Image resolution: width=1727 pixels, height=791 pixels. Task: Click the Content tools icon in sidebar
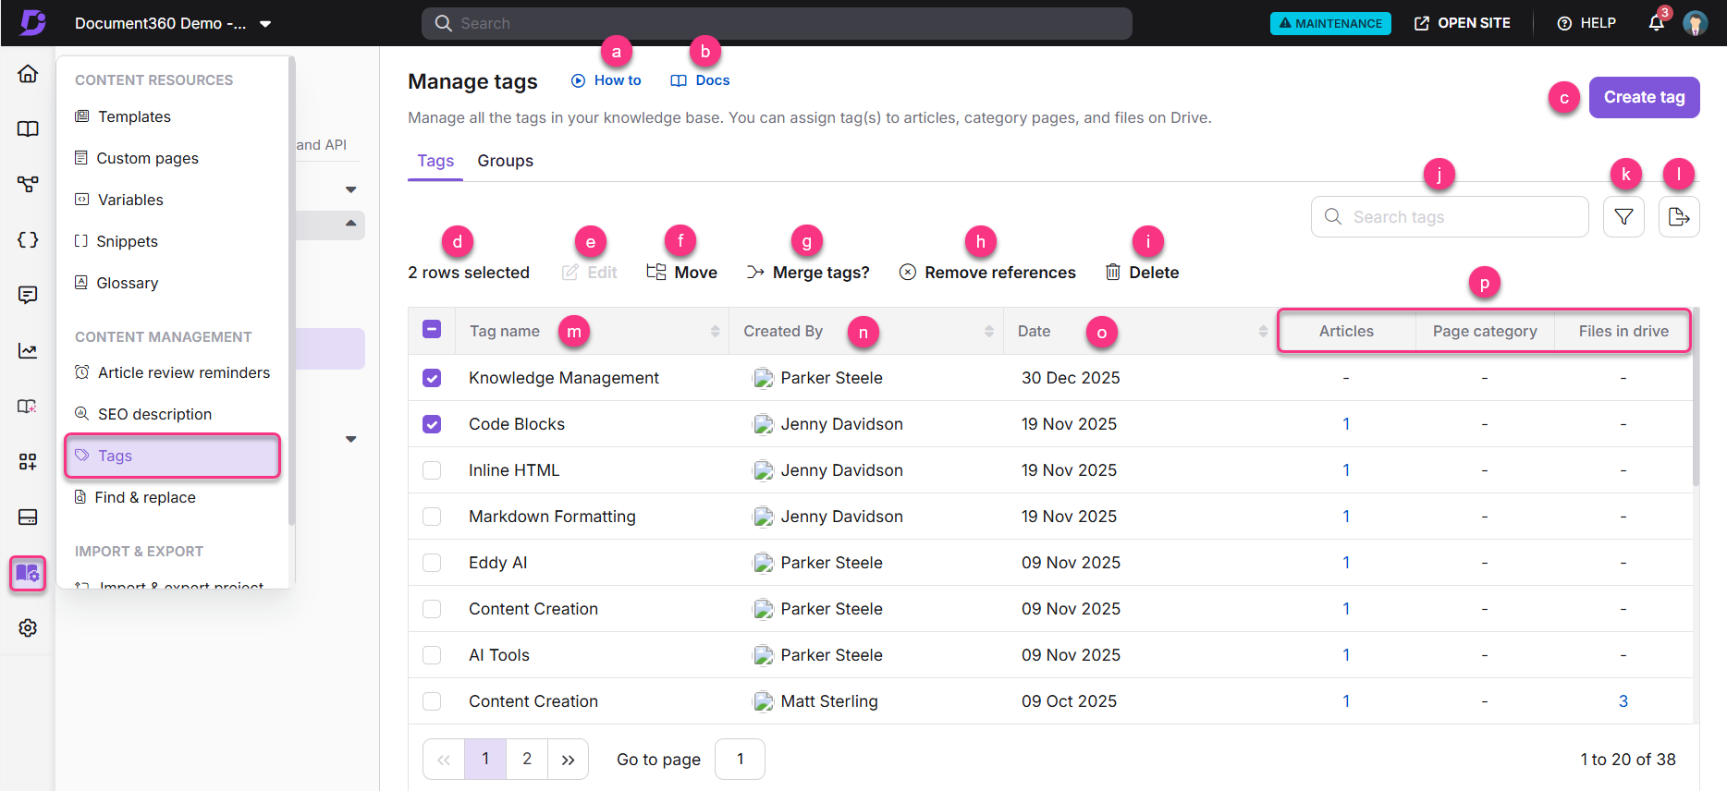28,573
